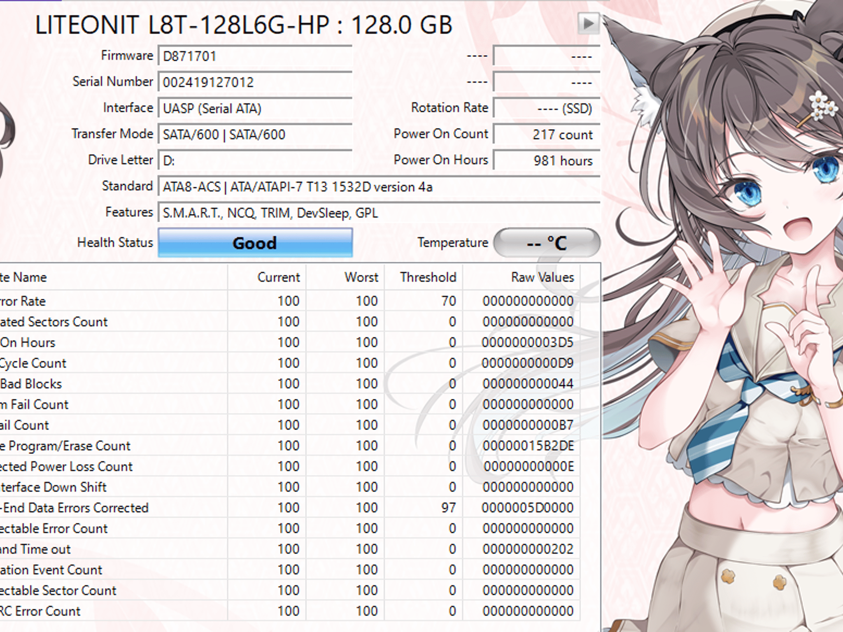Click the Transfer Mode field SATA/600

(255, 134)
